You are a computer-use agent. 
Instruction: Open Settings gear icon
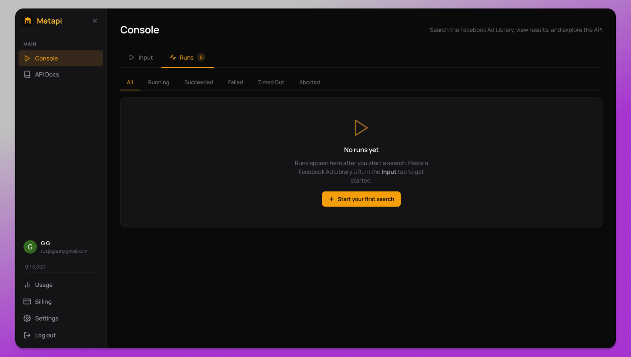[27, 318]
